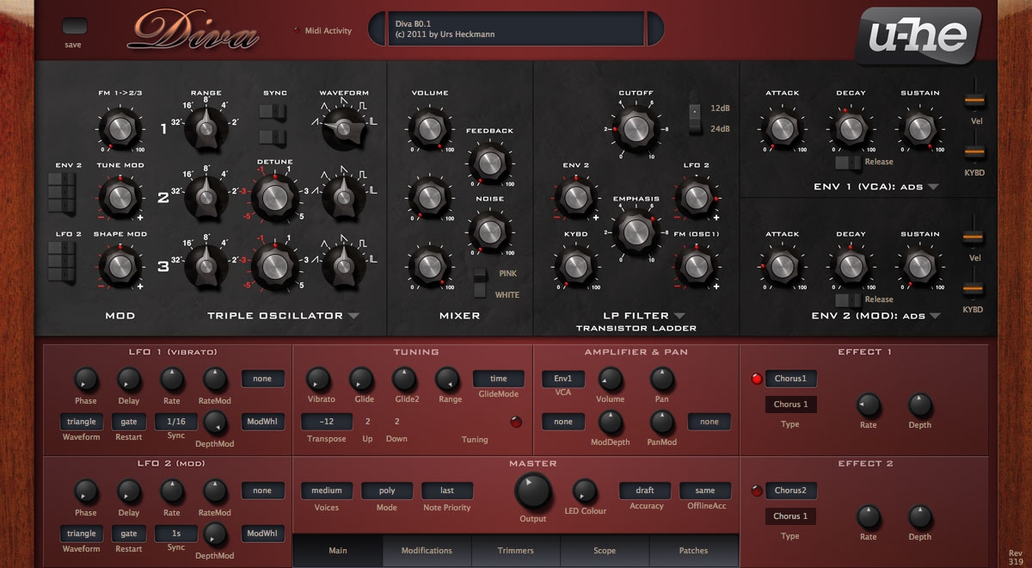Click ENV 1 Vel slider
This screenshot has height=568, width=1032.
pos(974,100)
